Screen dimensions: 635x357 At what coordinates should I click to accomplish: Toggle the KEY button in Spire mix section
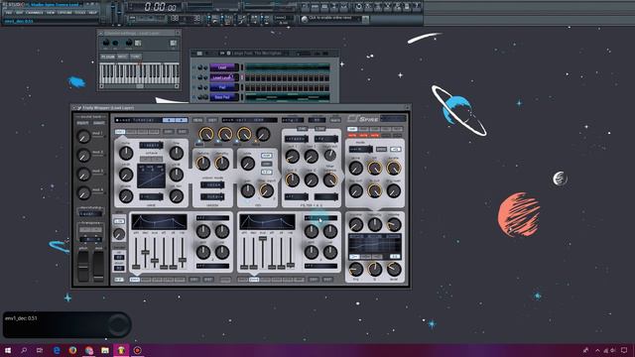click(266, 172)
